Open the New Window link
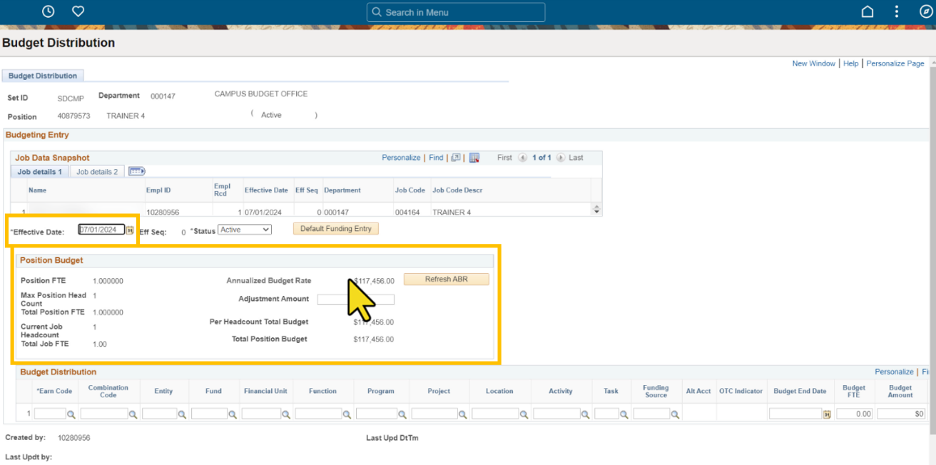 coord(813,63)
